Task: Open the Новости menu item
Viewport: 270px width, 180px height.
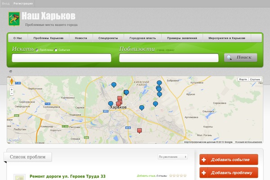Action: point(81,38)
